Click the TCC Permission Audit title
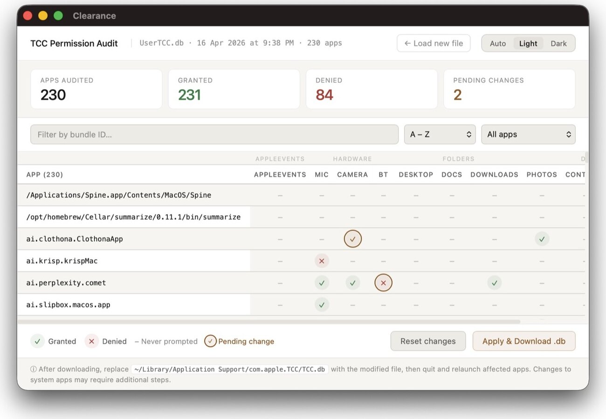 tap(74, 43)
